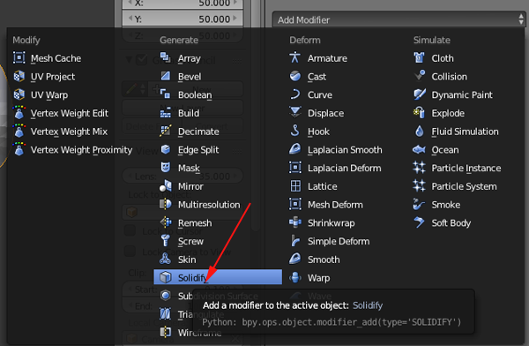Click the Cast modifier icon
The image size is (529, 346).
294,76
